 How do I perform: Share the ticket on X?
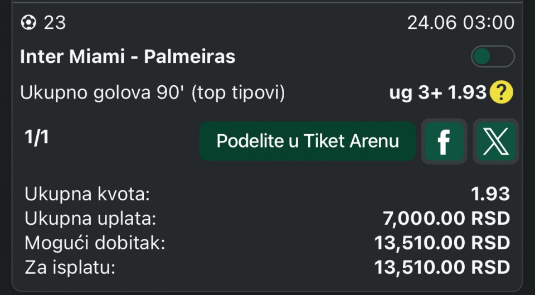coord(495,141)
